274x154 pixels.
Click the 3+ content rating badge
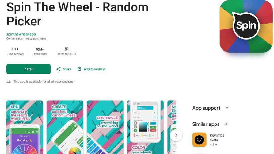pyautogui.click(x=67, y=49)
